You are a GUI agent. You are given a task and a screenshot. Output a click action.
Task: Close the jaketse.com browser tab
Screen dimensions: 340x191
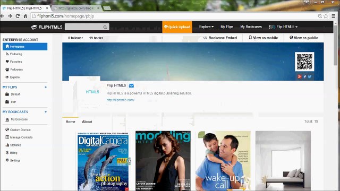(x=98, y=8)
